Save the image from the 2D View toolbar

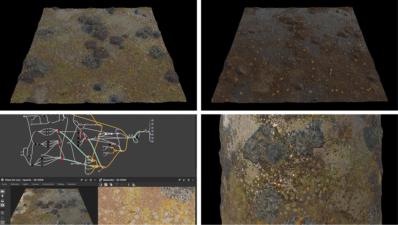point(106,184)
